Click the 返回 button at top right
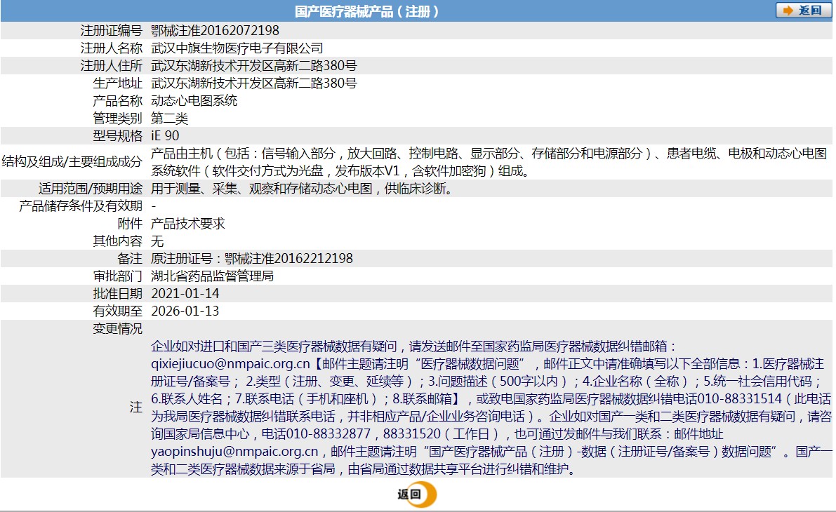This screenshot has height=512, width=836. coord(803,10)
